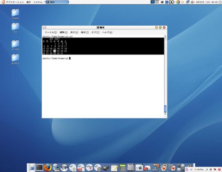Click the grey disk drive dock icon
The width and height of the screenshot is (222, 172).
pyautogui.click(x=131, y=168)
